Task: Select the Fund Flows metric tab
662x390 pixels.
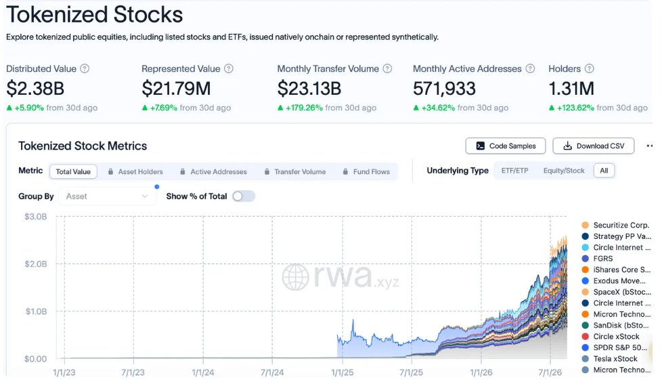Action: pyautogui.click(x=366, y=171)
